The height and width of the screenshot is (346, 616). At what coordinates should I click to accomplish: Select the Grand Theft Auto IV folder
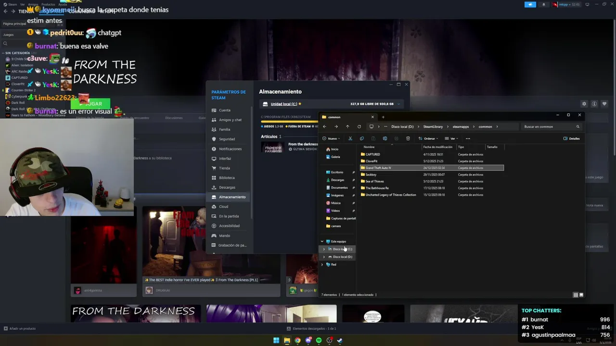(x=432, y=168)
